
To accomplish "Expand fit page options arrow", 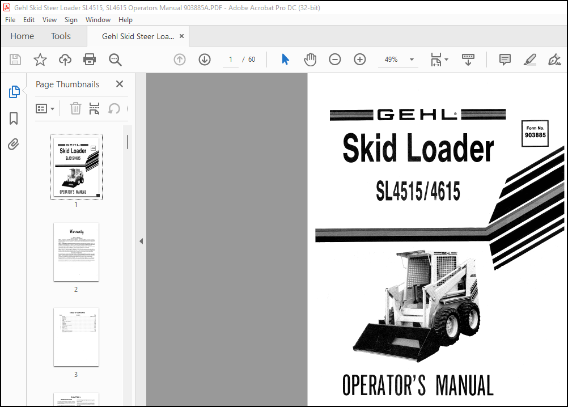I will click(446, 60).
